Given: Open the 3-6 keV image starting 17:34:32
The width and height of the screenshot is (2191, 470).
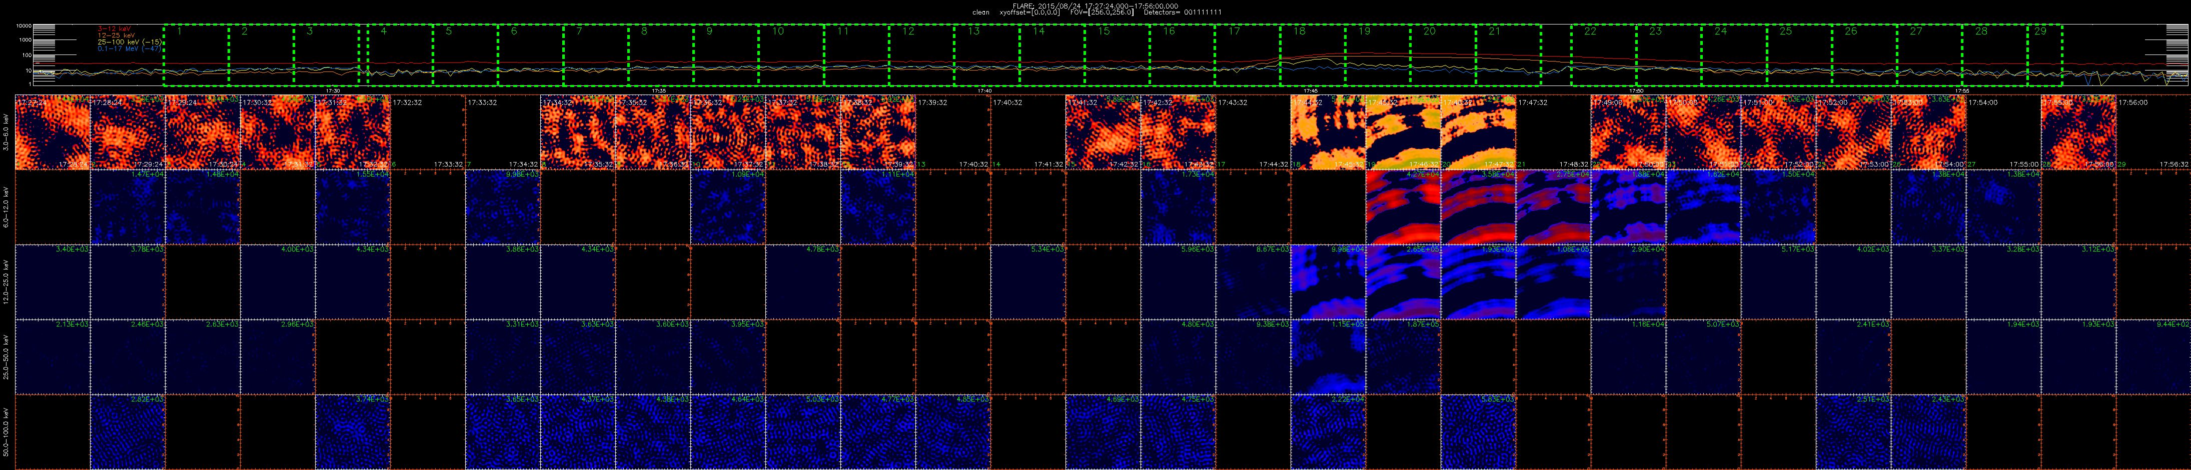Looking at the screenshot, I should 578,131.
